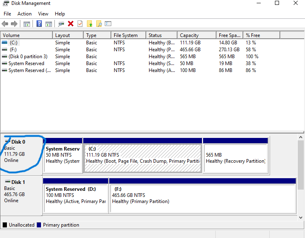This screenshot has height=238, width=305.
Task: Select the System Reserved 50 MB partition block
Action: click(x=63, y=155)
